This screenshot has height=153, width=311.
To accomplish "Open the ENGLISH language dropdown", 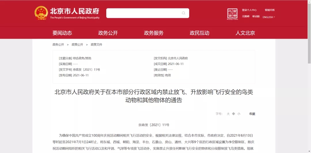I will pyautogui.click(x=268, y=17).
